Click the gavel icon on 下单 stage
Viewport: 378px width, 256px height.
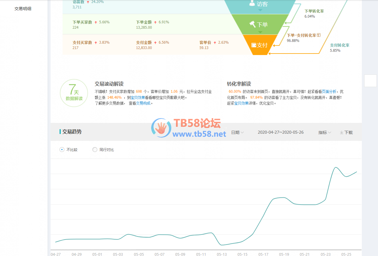tap(252, 24)
